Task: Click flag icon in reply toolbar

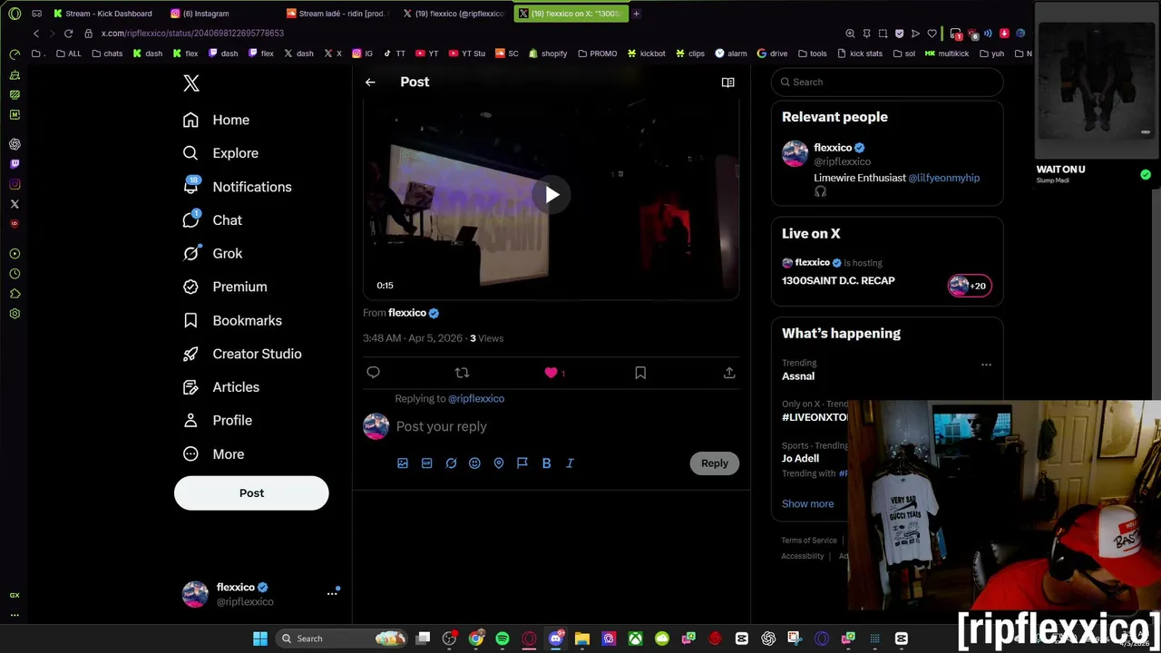Action: pos(522,463)
